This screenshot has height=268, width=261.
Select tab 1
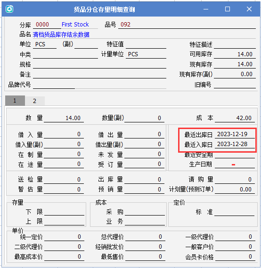(15, 101)
